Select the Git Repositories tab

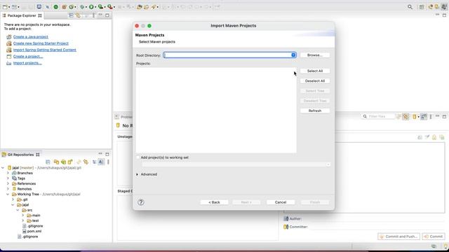pyautogui.click(x=20, y=155)
